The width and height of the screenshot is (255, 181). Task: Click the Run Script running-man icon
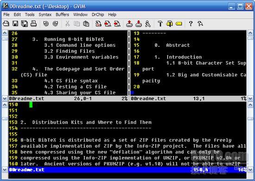147,24
